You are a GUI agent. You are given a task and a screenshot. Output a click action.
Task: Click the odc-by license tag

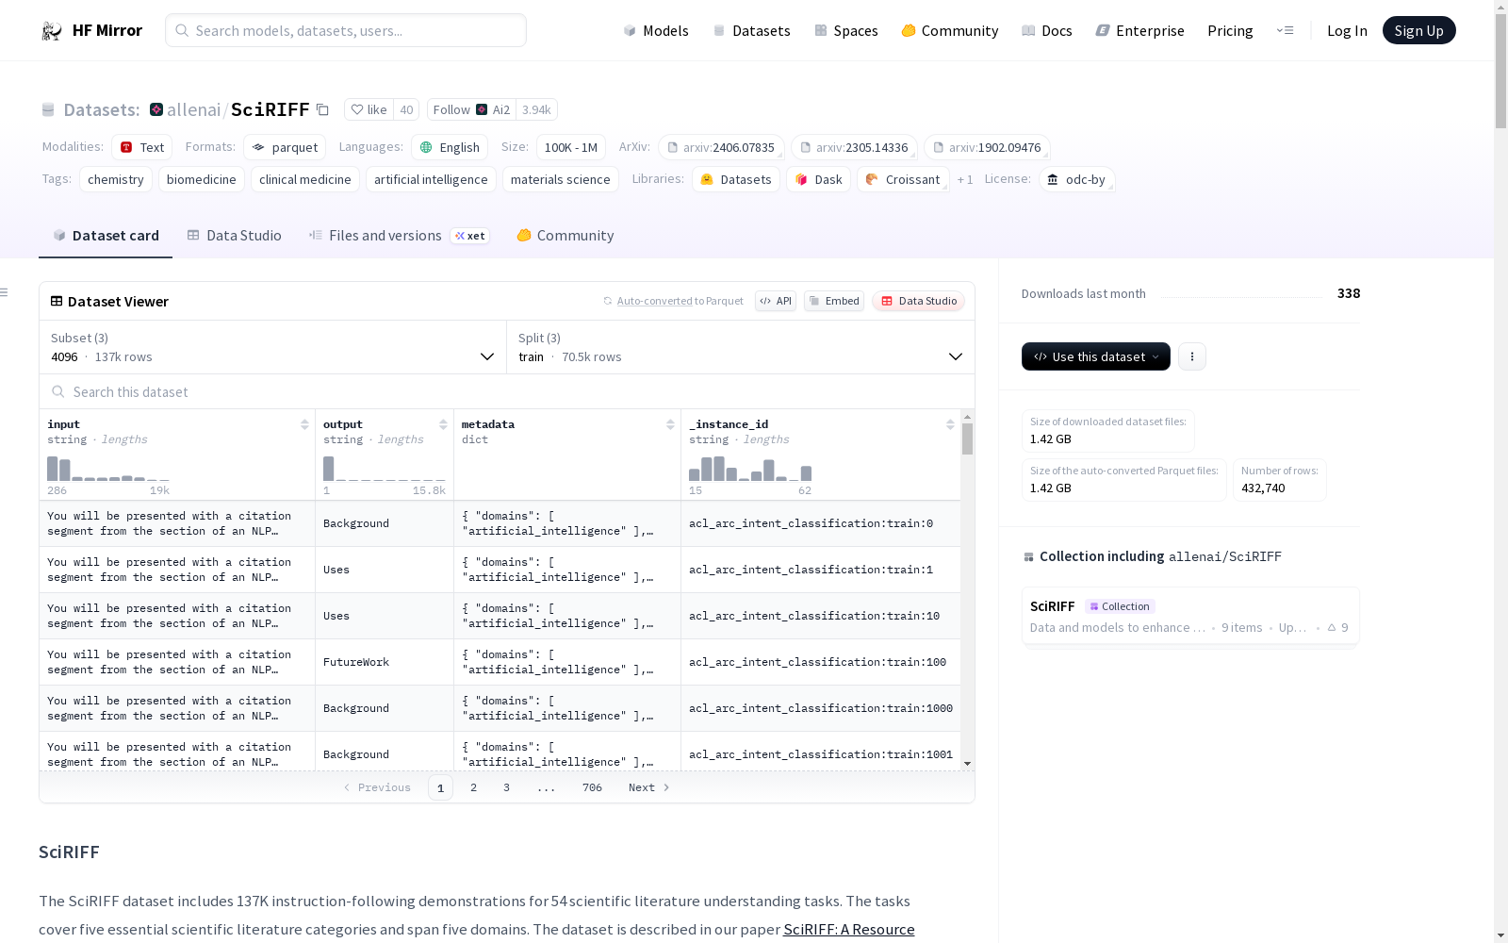[x=1077, y=179]
